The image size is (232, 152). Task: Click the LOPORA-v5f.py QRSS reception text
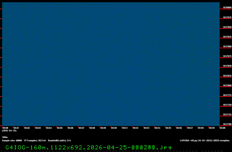pos(204,140)
